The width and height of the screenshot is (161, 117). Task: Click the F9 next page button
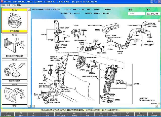[114, 114]
